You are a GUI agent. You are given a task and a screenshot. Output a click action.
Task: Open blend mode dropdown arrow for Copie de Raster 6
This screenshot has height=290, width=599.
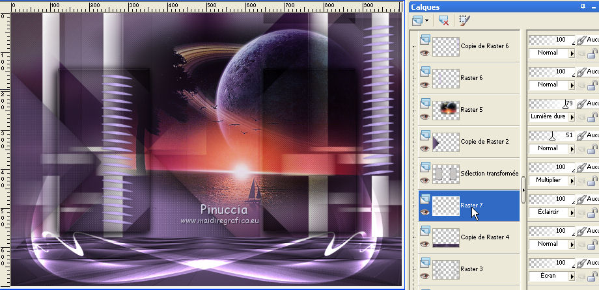572,53
